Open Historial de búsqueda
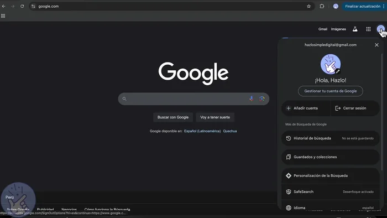Screen dimensions: 387x218 coord(330,138)
